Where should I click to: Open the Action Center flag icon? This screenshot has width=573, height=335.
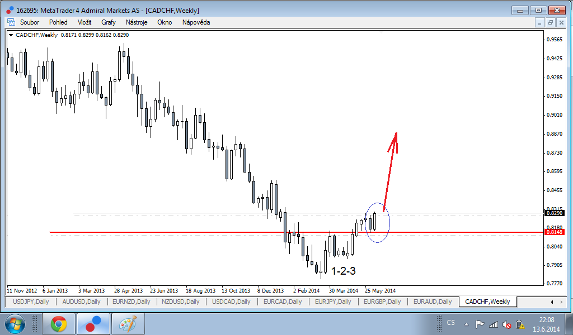coord(480,324)
